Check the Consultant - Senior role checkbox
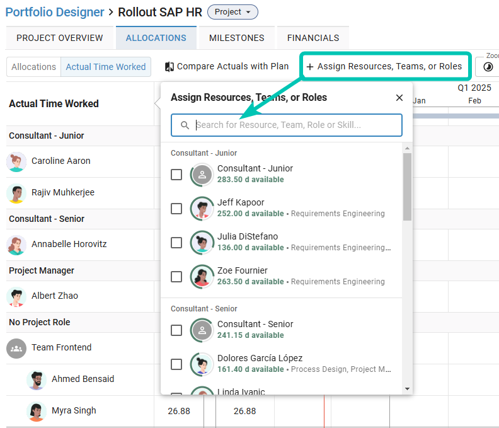The width and height of the screenshot is (499, 428). tap(176, 330)
